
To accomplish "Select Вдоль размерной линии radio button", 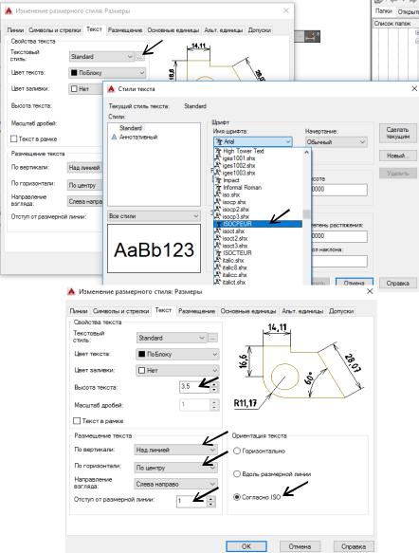I will (237, 474).
